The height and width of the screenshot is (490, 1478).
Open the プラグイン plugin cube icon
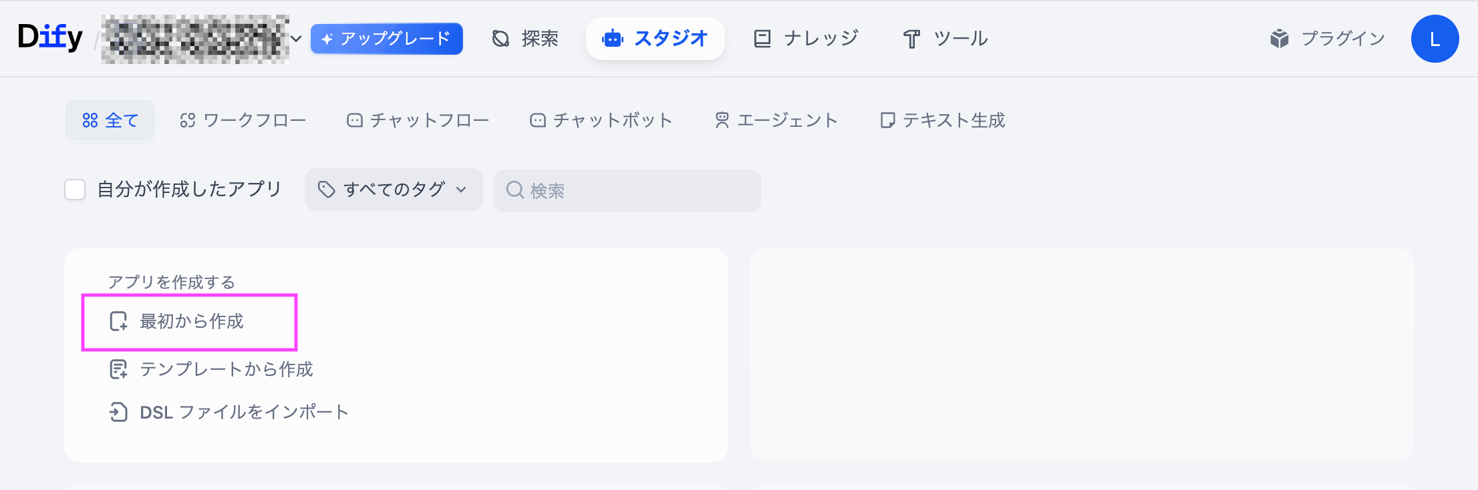tap(1279, 39)
